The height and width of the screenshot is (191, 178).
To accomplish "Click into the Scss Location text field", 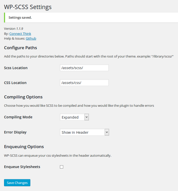I will [x=84, y=68].
